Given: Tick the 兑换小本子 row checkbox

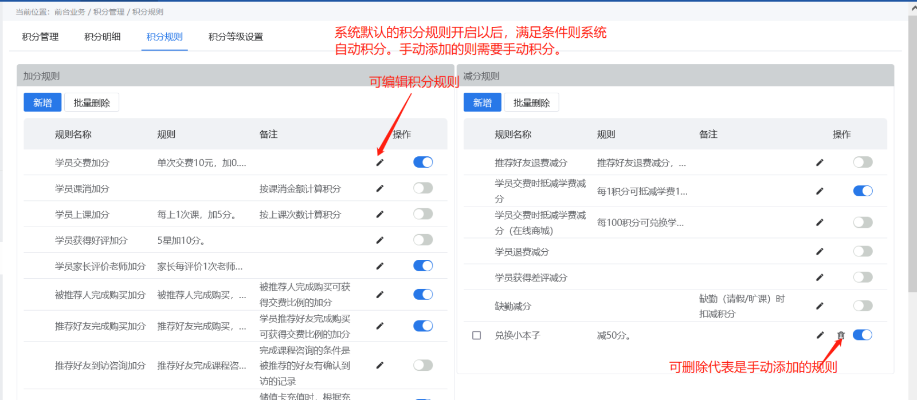Looking at the screenshot, I should [476, 335].
